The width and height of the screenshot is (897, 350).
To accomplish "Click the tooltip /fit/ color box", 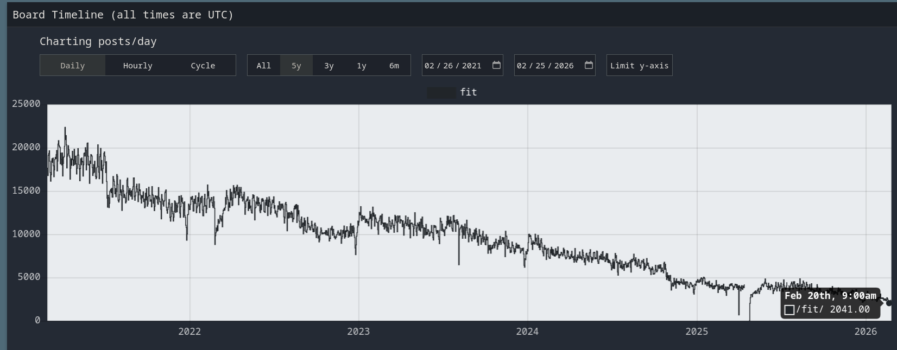I will 789,310.
